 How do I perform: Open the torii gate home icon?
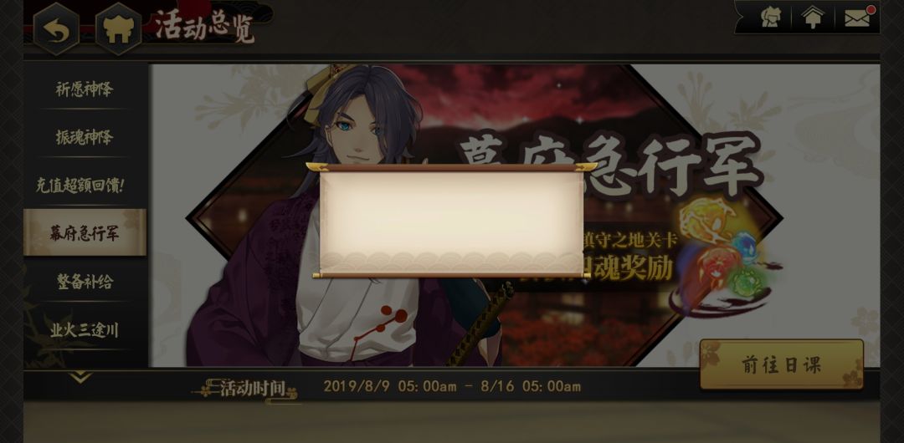point(118,28)
